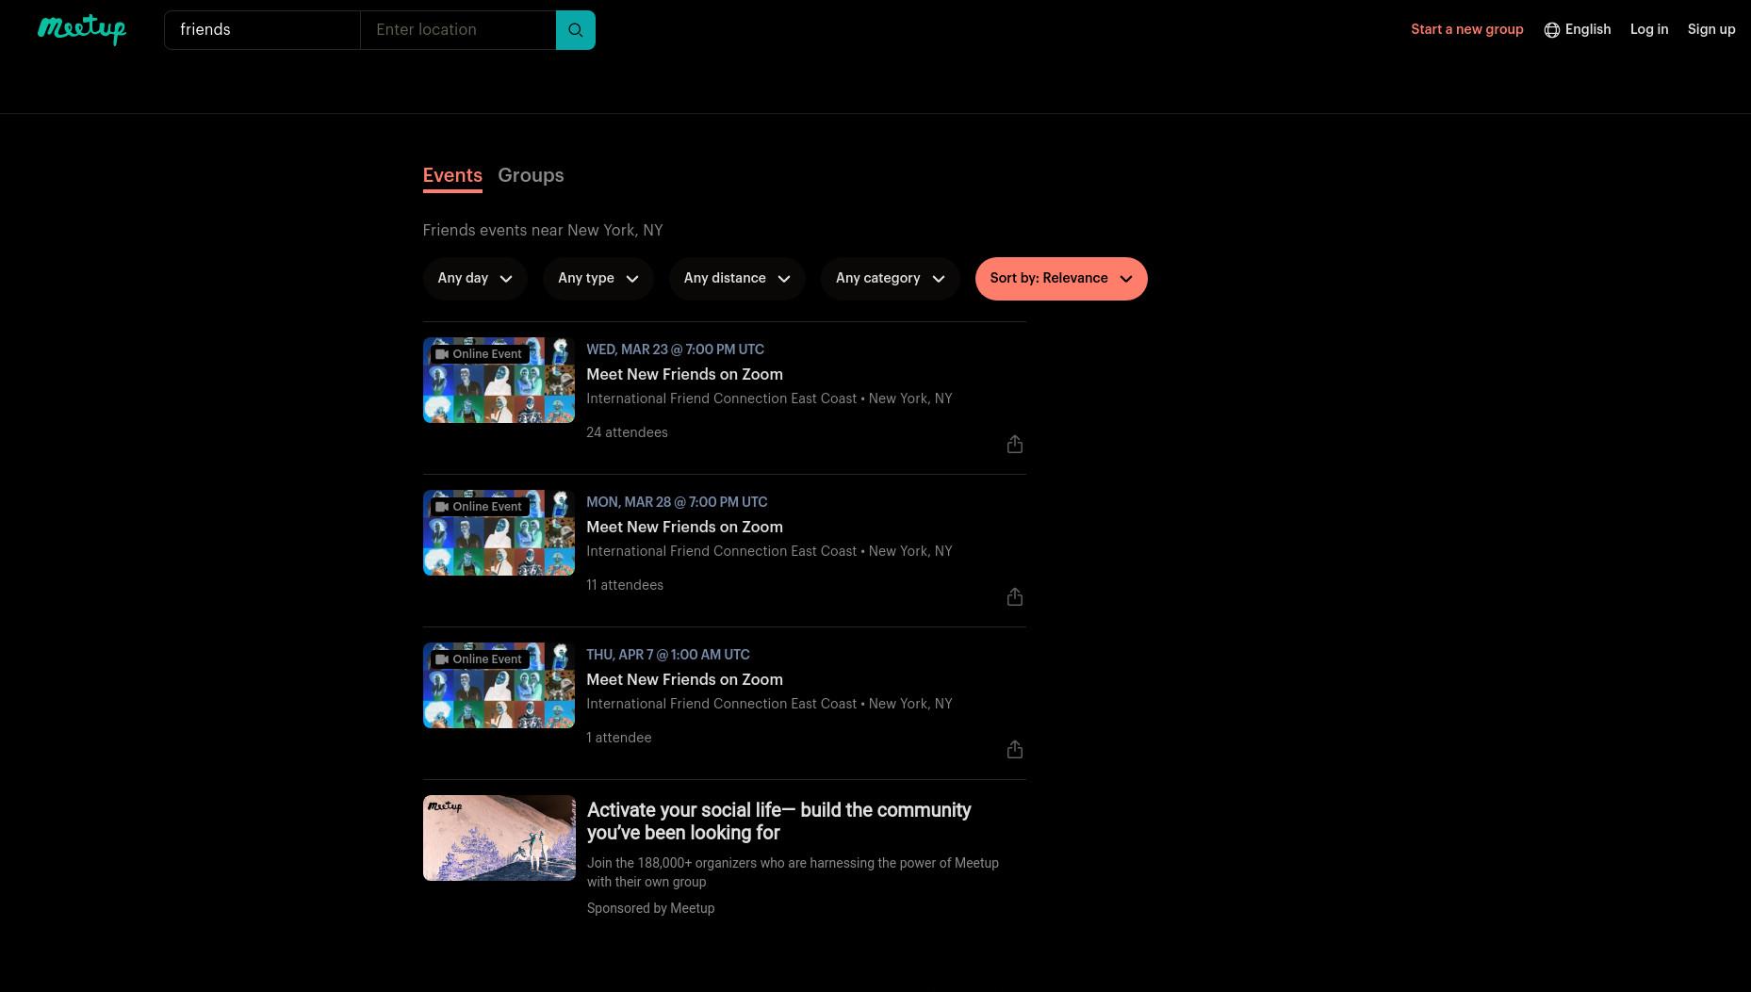This screenshot has height=992, width=1751.
Task: Click the Meetup logo
Action: (82, 29)
